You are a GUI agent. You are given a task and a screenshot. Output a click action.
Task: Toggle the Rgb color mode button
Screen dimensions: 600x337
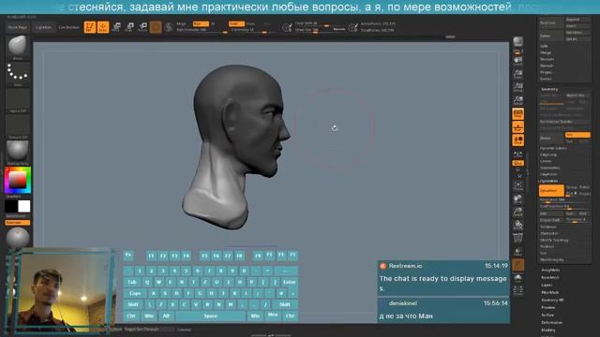point(201,23)
